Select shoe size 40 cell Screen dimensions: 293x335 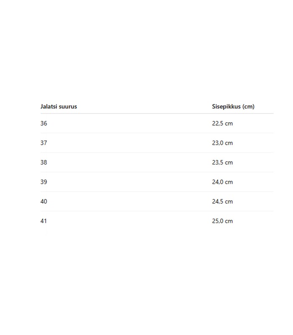(44, 201)
